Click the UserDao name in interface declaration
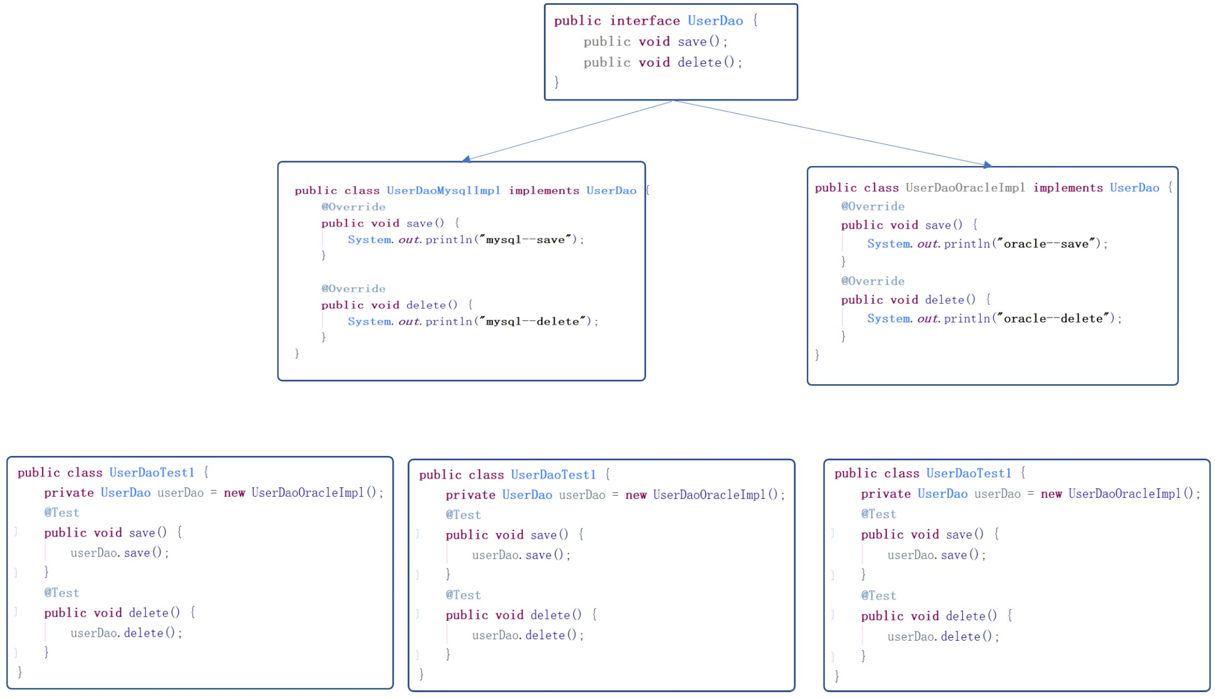The width and height of the screenshot is (1215, 698). [715, 21]
